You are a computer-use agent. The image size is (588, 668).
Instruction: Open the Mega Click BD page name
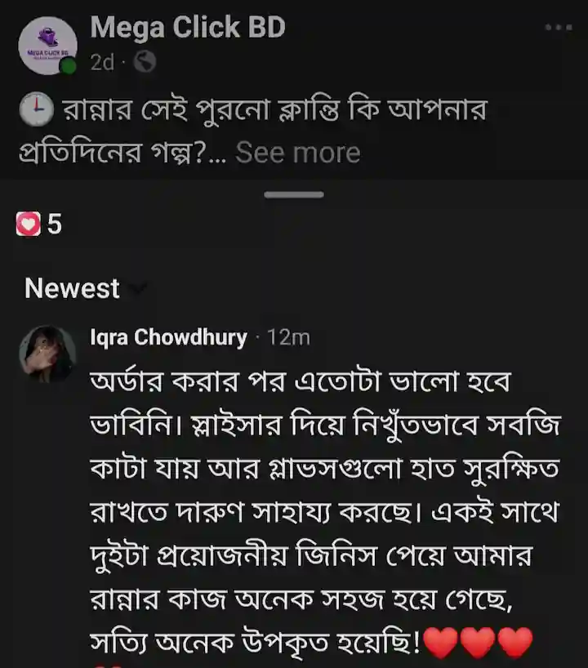coord(188,28)
